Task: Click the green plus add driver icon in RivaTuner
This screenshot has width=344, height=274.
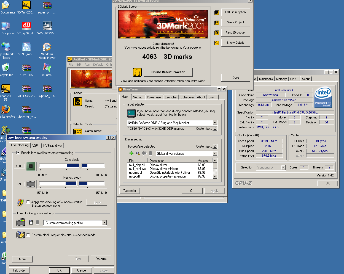Action: (131, 153)
